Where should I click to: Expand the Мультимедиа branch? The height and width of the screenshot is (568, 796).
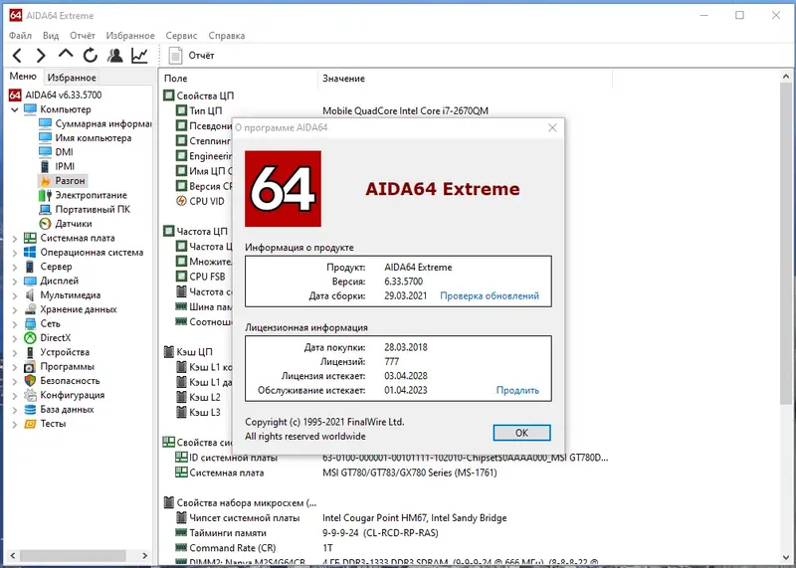click(14, 294)
